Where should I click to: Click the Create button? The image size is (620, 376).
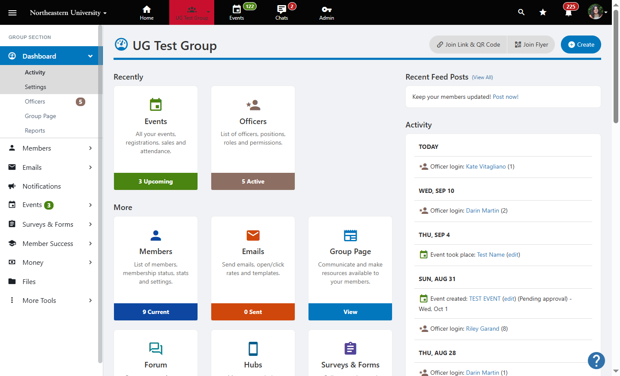(x=581, y=44)
